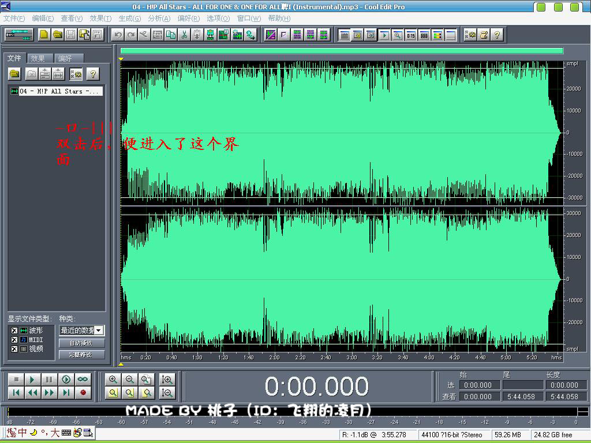Open a file from the Files panel folder icon
This screenshot has width=591, height=443.
point(14,74)
